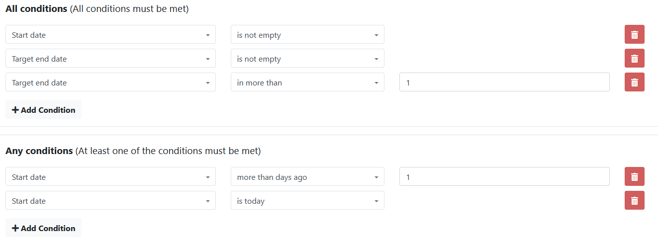The image size is (658, 242).
Task: Open field dropdown in the more than days ago row
Action: pos(110,177)
